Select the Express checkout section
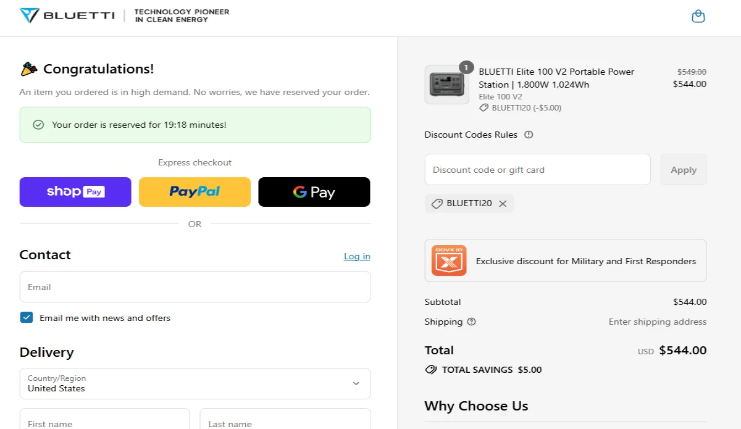The height and width of the screenshot is (429, 741). [x=195, y=162]
